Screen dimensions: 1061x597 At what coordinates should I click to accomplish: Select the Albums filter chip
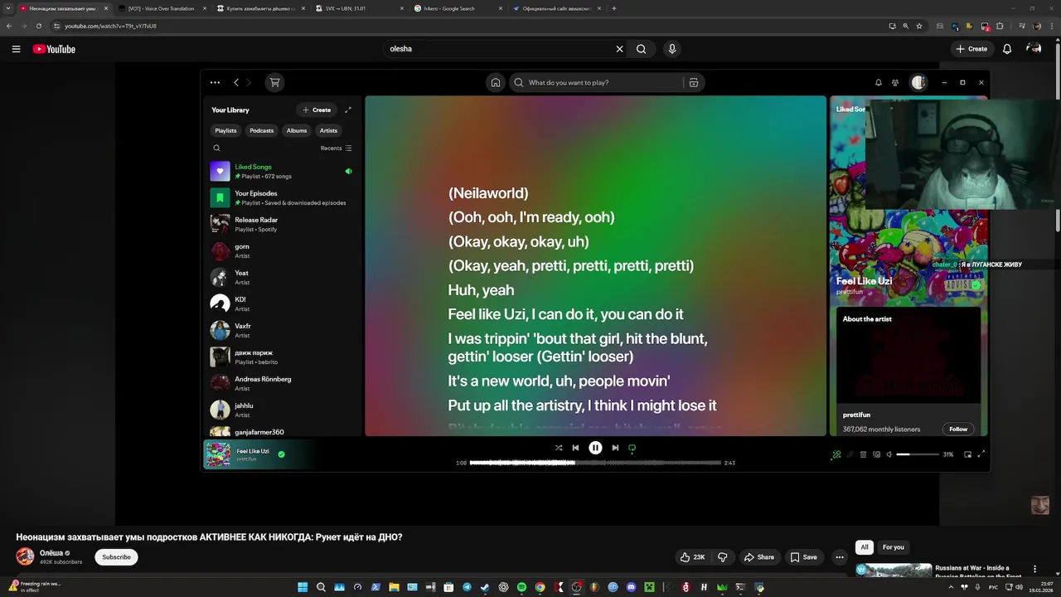pyautogui.click(x=297, y=130)
